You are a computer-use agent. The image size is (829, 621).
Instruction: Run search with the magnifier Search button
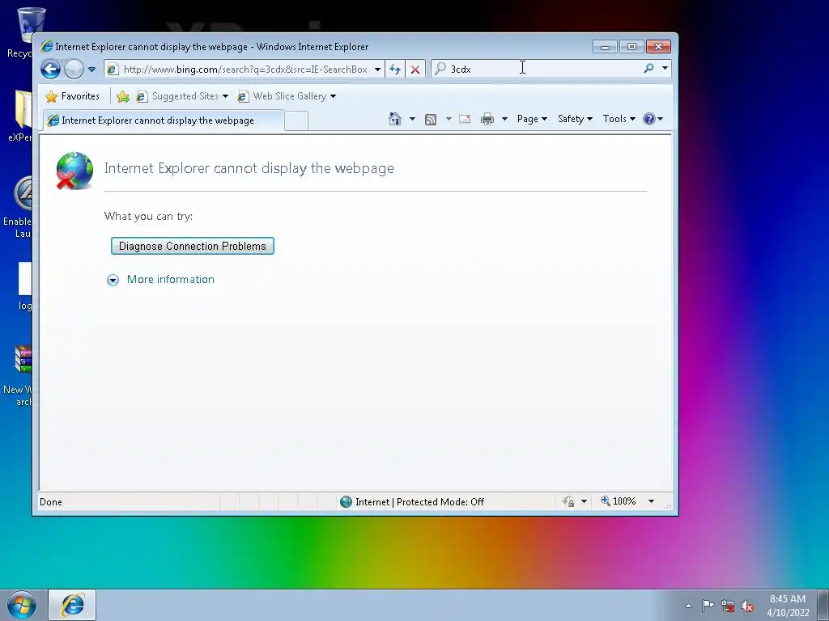[x=648, y=68]
